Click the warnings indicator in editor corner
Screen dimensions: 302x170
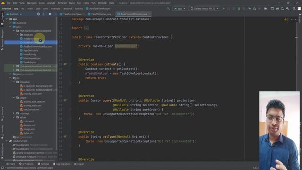click(x=286, y=19)
